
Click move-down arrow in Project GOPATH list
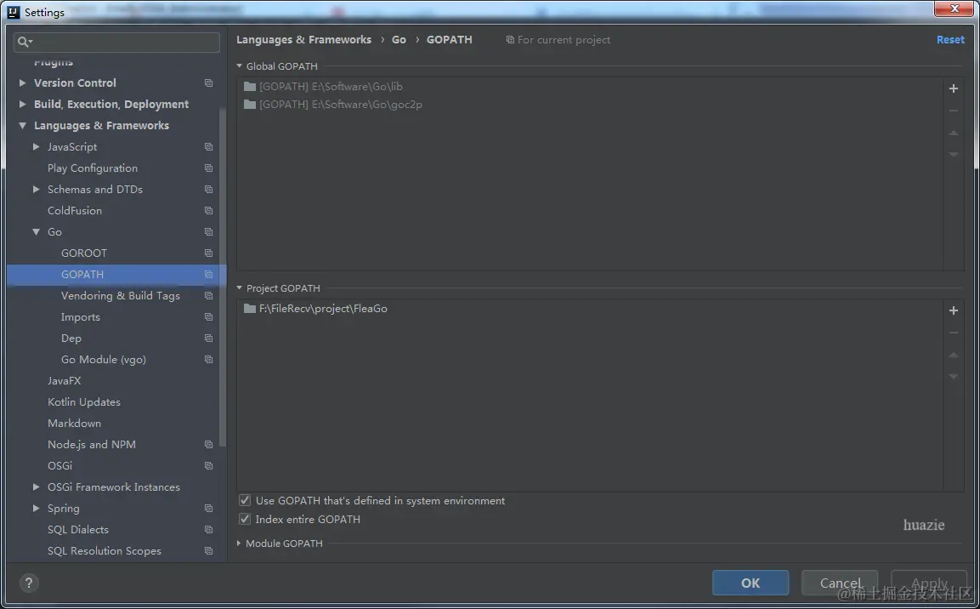(x=953, y=377)
